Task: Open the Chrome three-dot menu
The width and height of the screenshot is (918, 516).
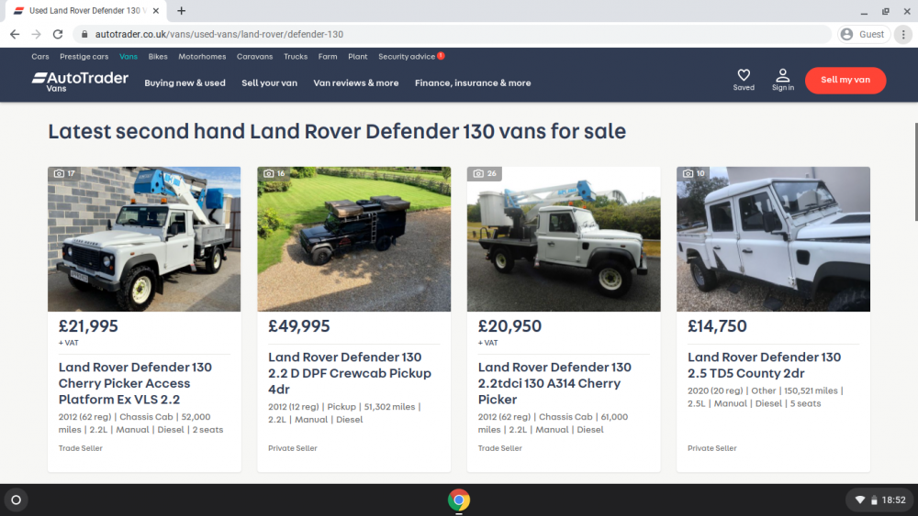Action: [x=903, y=35]
